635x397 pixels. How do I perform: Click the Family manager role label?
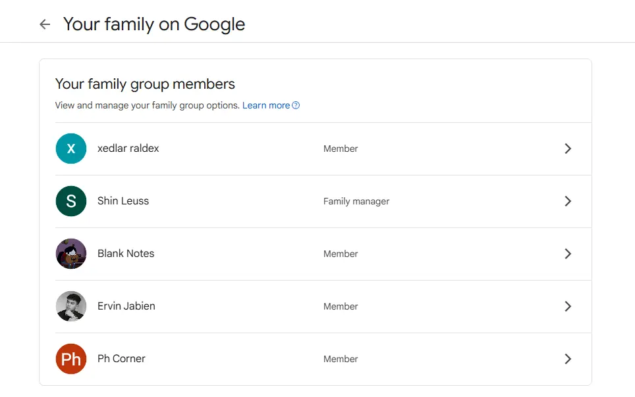[x=356, y=201]
